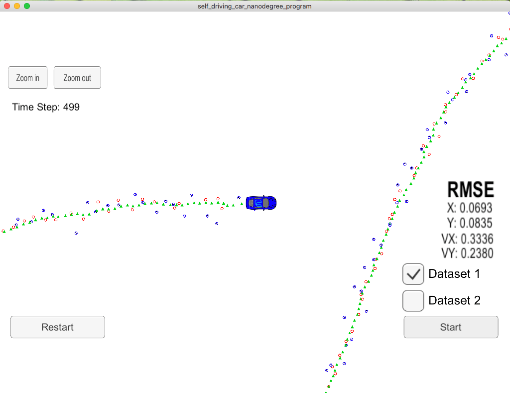
Task: Minimize the window with the yellow button
Action: pyautogui.click(x=17, y=6)
